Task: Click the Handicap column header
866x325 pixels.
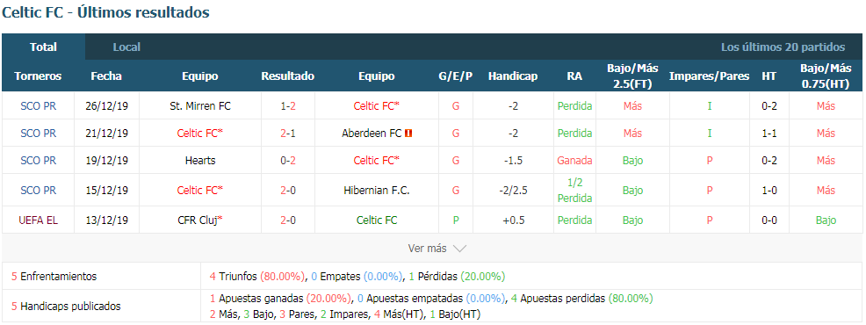Action: [x=513, y=76]
